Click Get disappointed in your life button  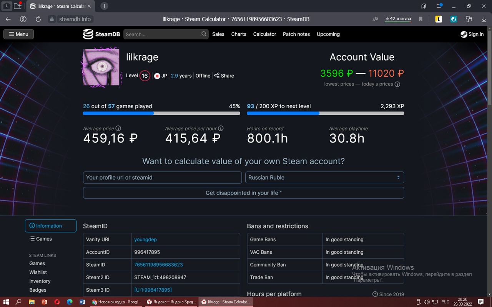coord(243,193)
